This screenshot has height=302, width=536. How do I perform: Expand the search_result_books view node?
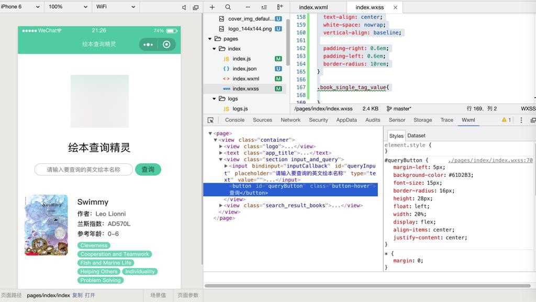tap(221, 205)
